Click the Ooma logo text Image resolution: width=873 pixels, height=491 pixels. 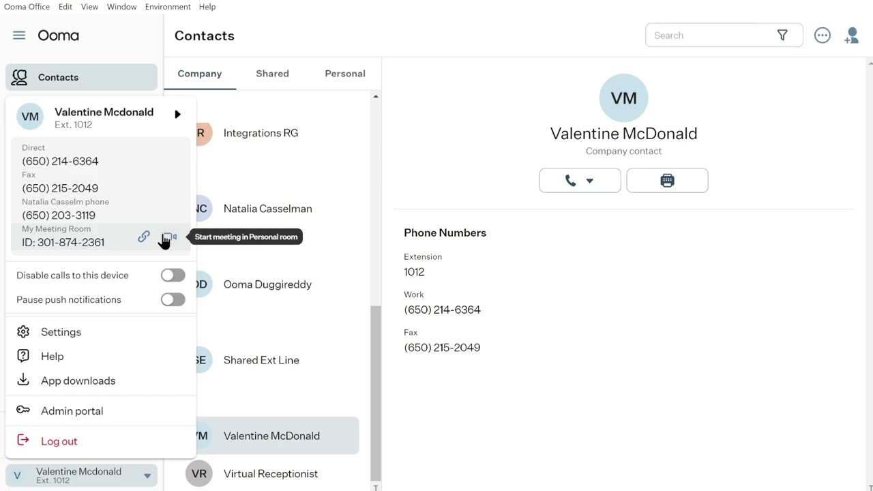click(59, 35)
